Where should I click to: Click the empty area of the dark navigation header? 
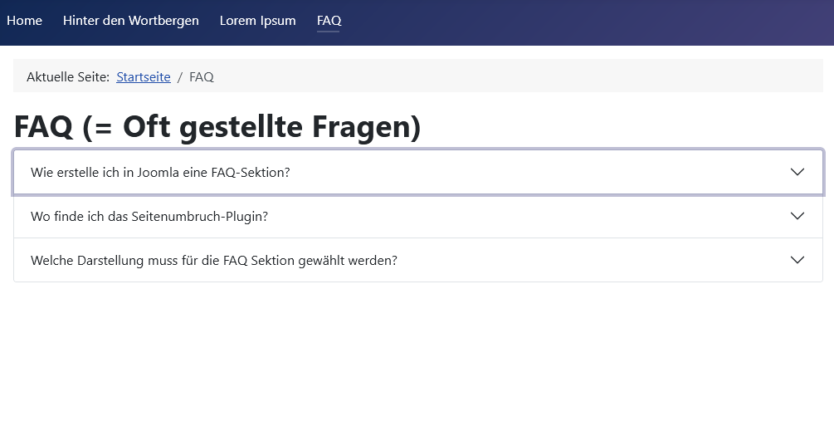[x=581, y=22]
